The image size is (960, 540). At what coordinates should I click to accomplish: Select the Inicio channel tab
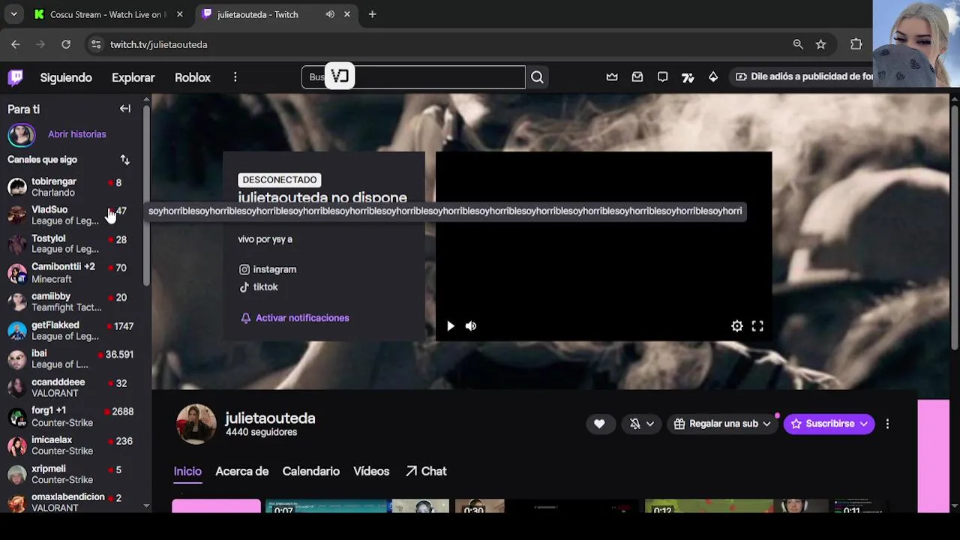[187, 471]
